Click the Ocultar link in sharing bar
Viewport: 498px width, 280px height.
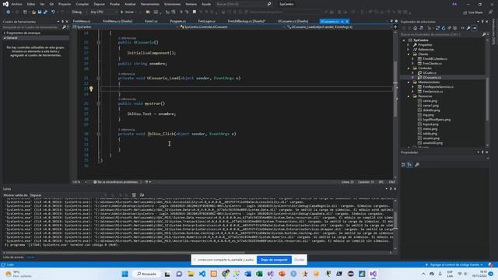coord(299,260)
